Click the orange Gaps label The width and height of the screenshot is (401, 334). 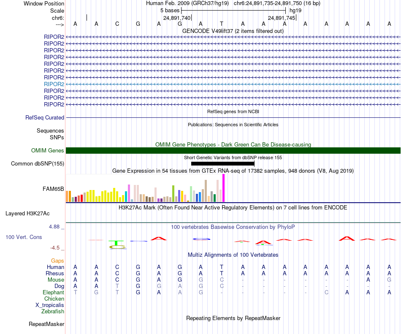coord(57,261)
